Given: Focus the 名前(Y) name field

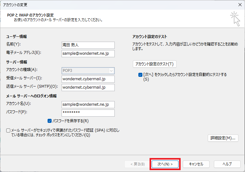Looking at the screenshot, I should pos(88,45).
